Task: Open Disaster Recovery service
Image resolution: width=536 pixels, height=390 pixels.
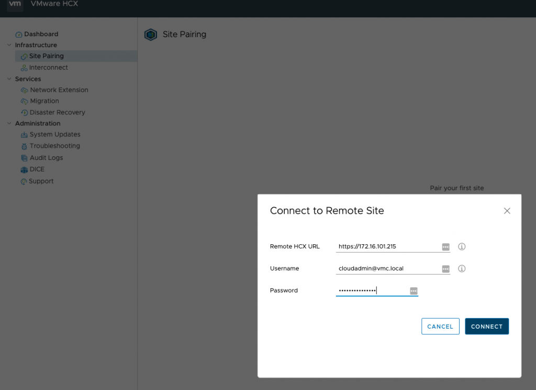Action: click(x=58, y=112)
